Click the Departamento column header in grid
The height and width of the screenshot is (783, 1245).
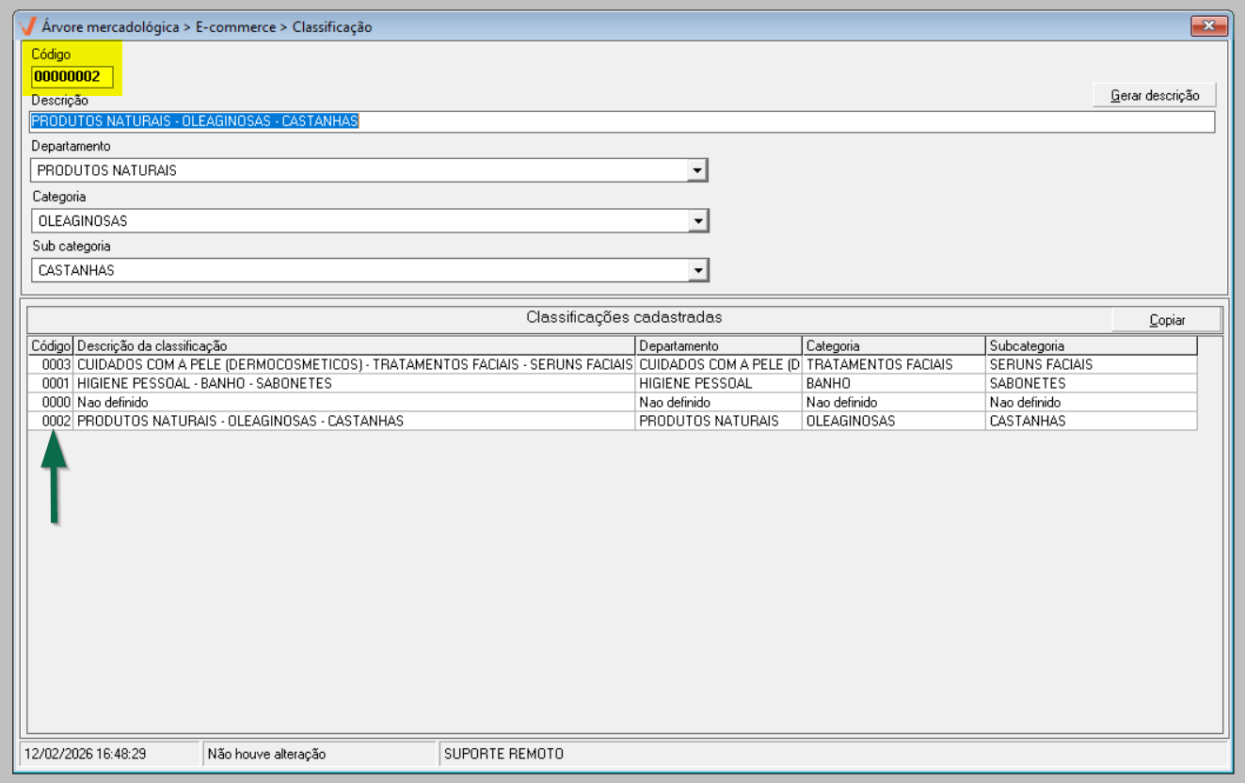pos(718,346)
